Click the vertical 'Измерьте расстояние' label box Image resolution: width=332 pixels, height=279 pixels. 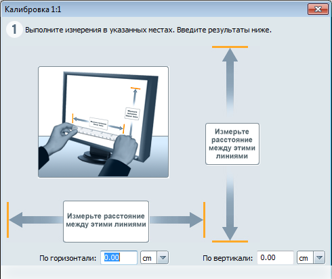coord(232,144)
